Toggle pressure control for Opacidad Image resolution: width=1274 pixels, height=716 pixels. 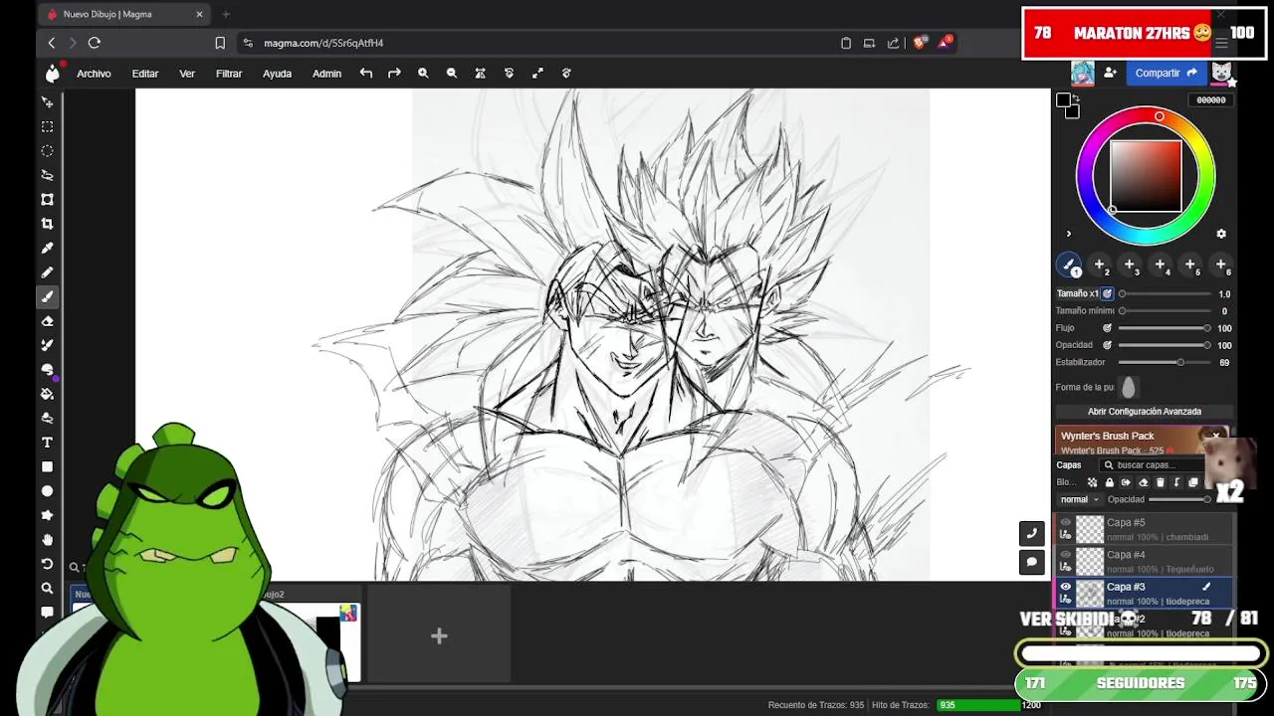1107,345
